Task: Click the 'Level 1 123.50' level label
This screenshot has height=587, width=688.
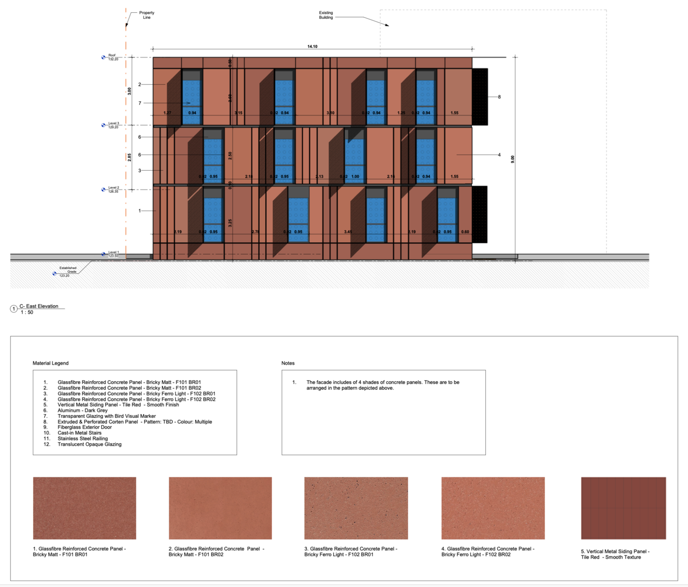Action: point(113,254)
